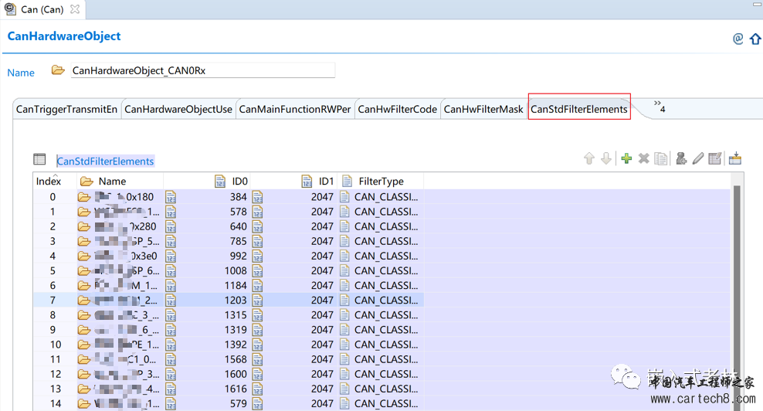Click the green plus add element icon
This screenshot has width=763, height=411.
[626, 158]
